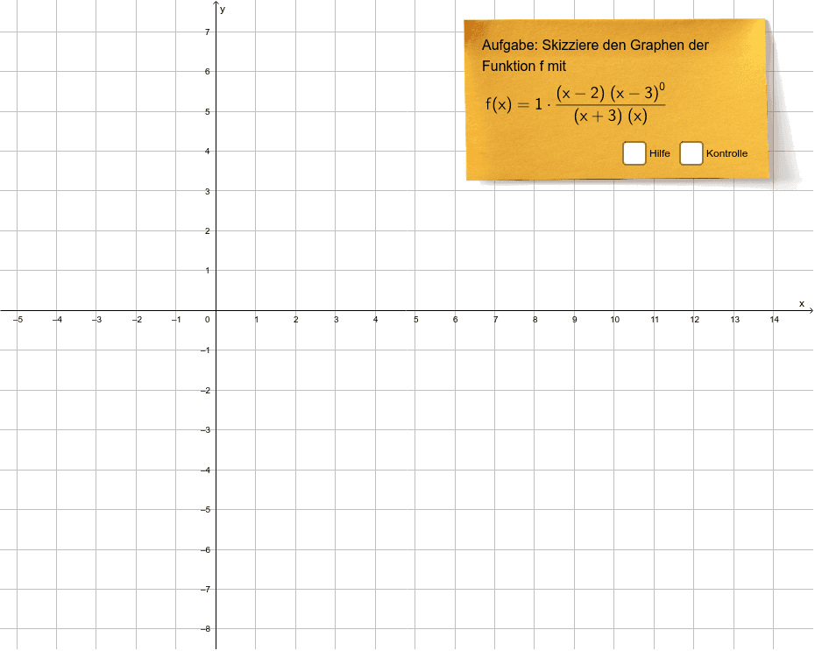Click the y-axis label –1
This screenshot has height=651, width=815.
(x=206, y=350)
